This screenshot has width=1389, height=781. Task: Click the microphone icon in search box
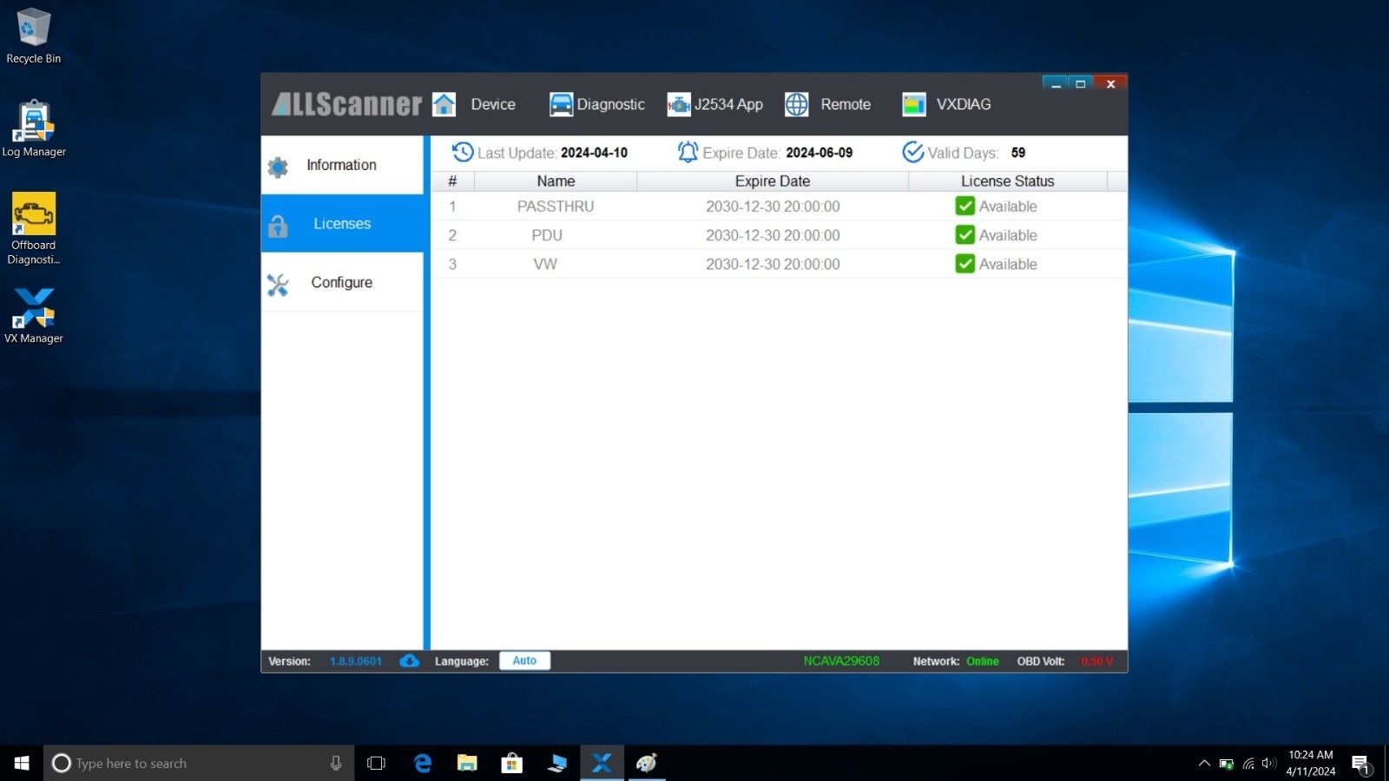336,763
